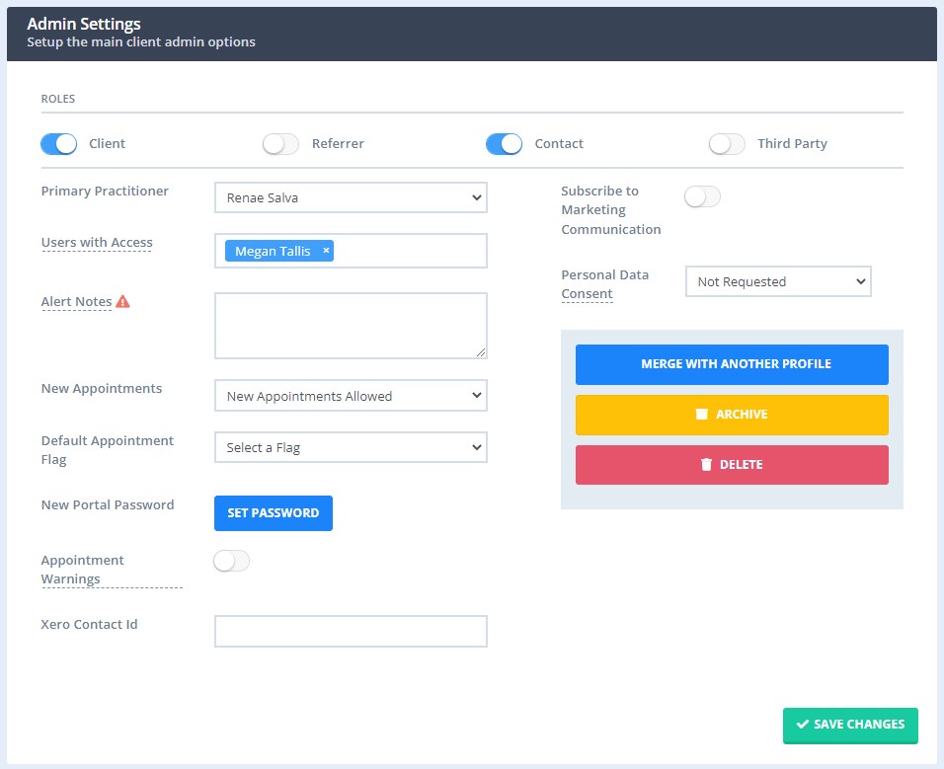The width and height of the screenshot is (944, 769).
Task: Toggle Subscribe to Marketing Communication switch
Action: pos(702,196)
